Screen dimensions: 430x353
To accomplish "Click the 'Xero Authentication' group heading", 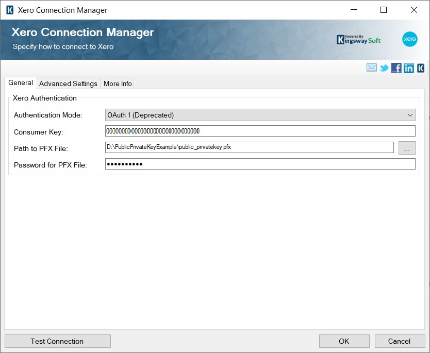I will (45, 98).
